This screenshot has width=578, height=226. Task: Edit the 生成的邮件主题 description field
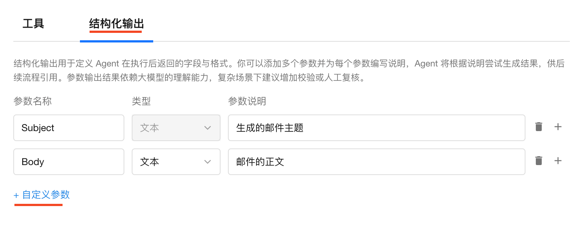point(376,128)
